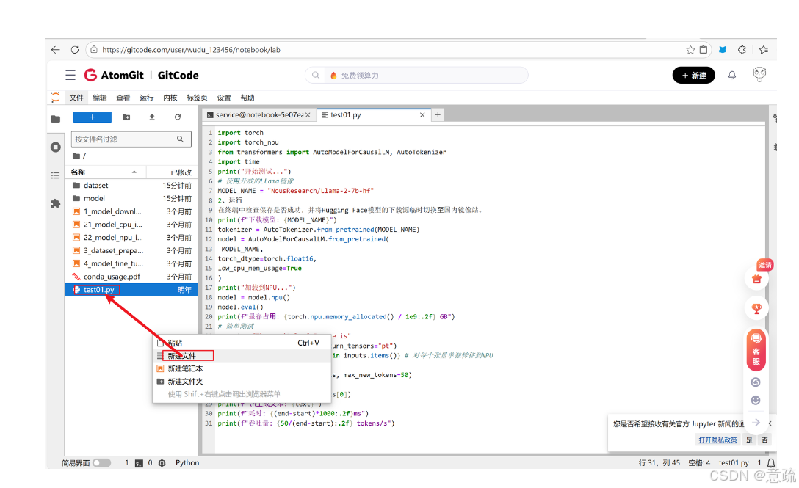Add a new tab with the plus button
Viewport: 799px width, 488px height.
(x=438, y=115)
